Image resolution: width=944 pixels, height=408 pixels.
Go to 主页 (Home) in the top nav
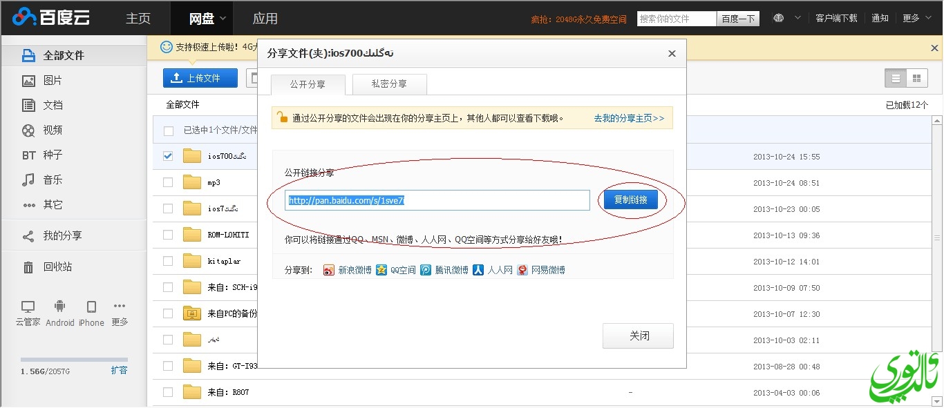click(138, 19)
